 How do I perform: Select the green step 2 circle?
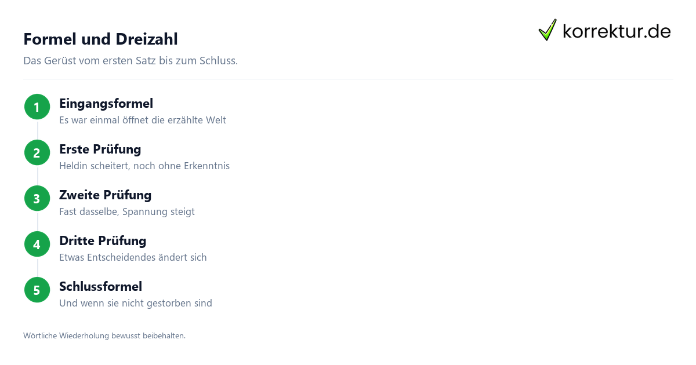coord(37,152)
